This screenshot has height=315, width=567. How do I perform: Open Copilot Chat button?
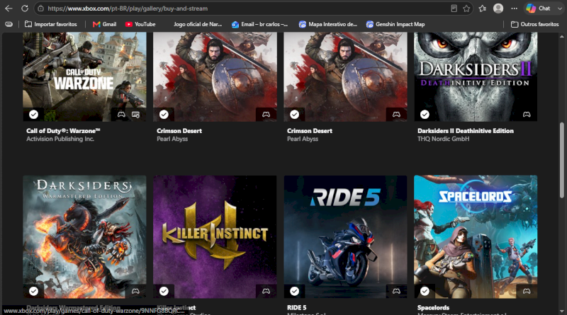pos(538,8)
